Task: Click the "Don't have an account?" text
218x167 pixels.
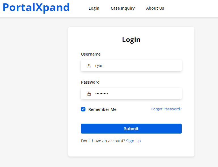Action: tap(103, 141)
